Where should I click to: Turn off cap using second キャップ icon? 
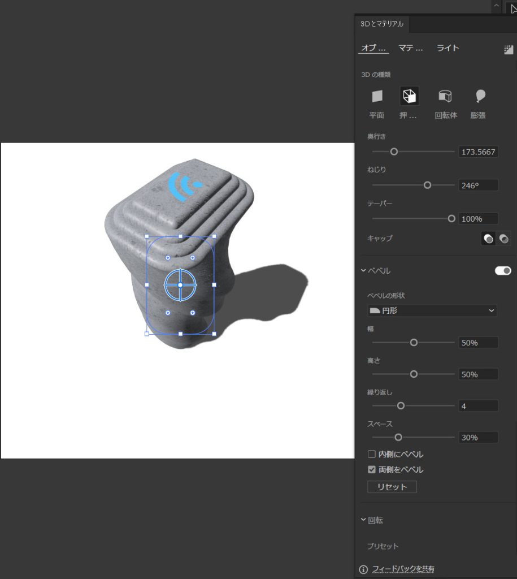tap(503, 239)
